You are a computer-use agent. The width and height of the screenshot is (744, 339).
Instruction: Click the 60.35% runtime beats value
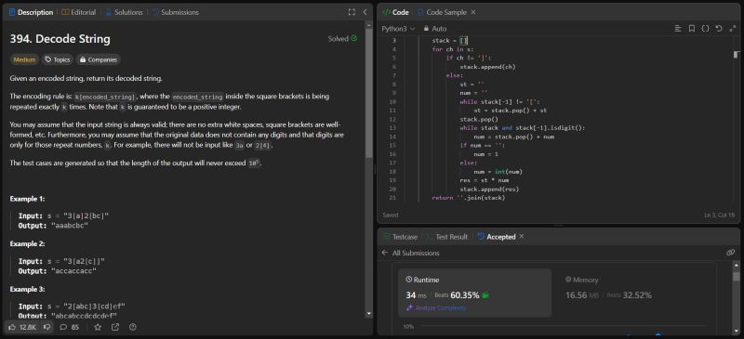tap(465, 295)
